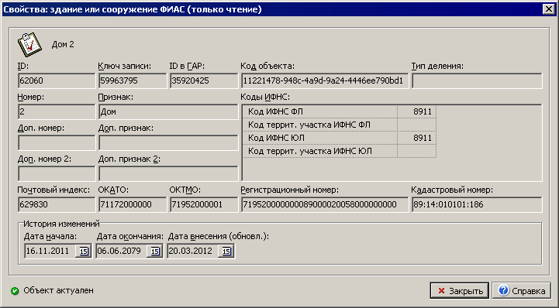Click the Объект актуален status text

(58, 290)
